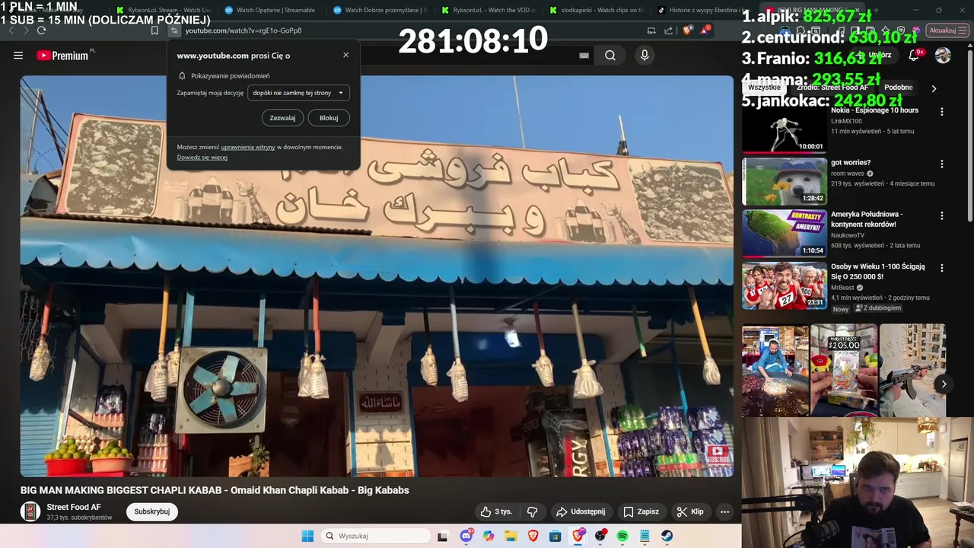This screenshot has height=548, width=974.
Task: Click the share icon in address bar
Action: [x=668, y=30]
